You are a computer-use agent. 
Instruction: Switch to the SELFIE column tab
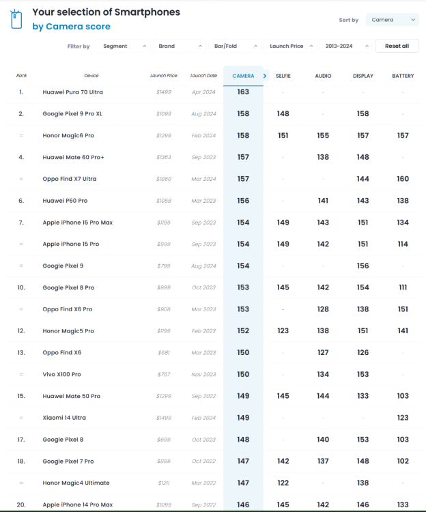(283, 76)
